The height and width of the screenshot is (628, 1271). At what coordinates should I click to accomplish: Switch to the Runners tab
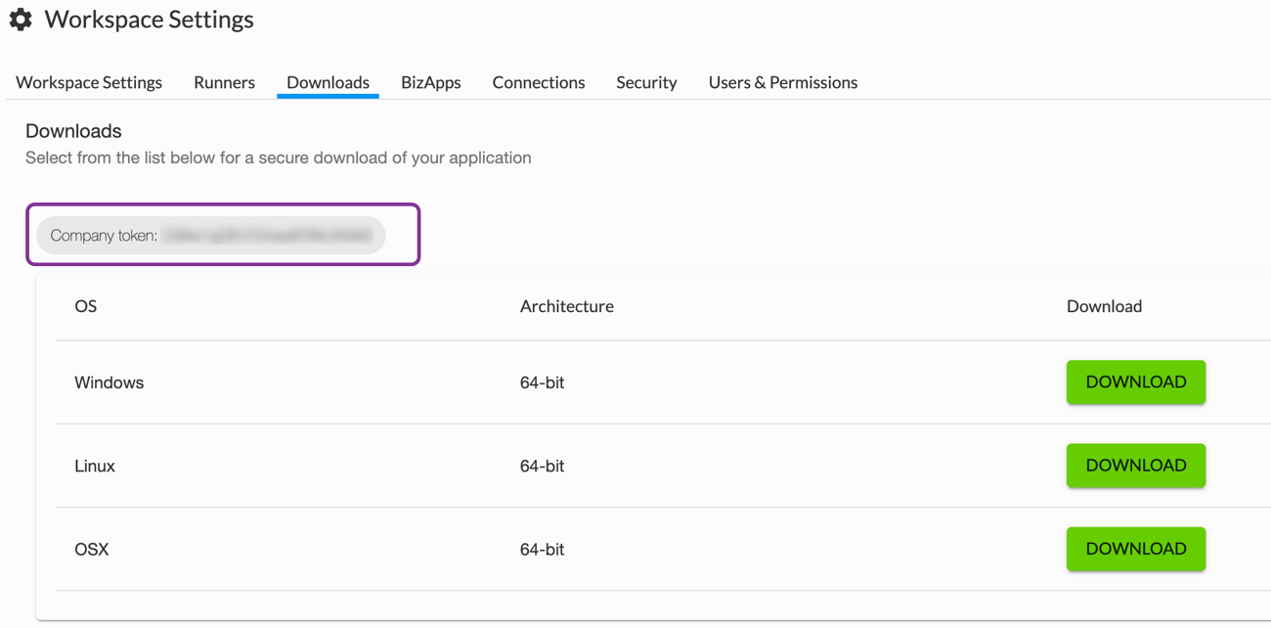224,82
